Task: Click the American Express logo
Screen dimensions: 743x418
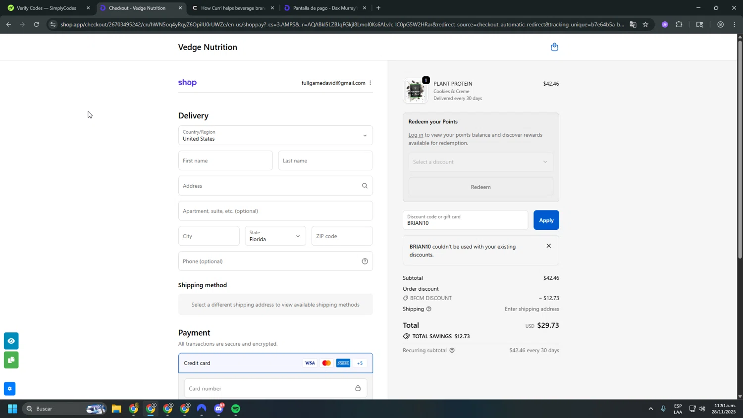Action: pos(343,363)
